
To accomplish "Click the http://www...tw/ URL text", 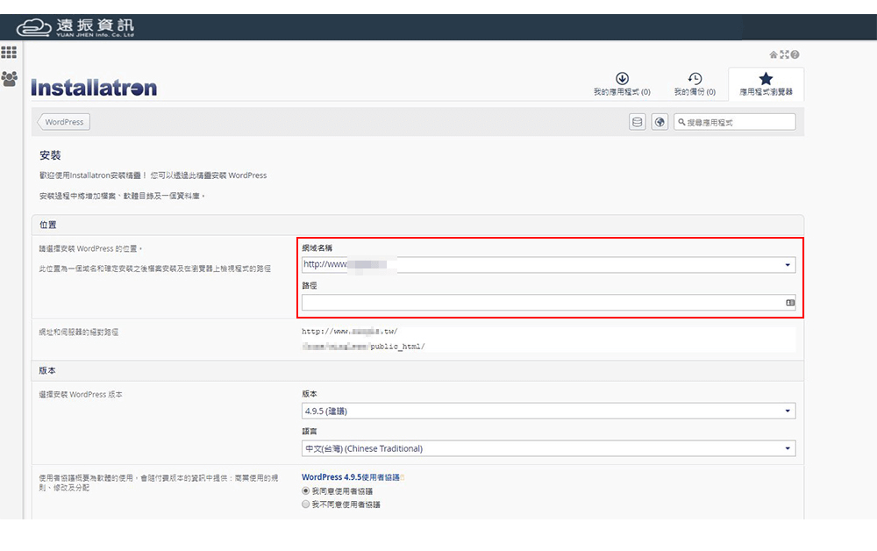I will (350, 331).
